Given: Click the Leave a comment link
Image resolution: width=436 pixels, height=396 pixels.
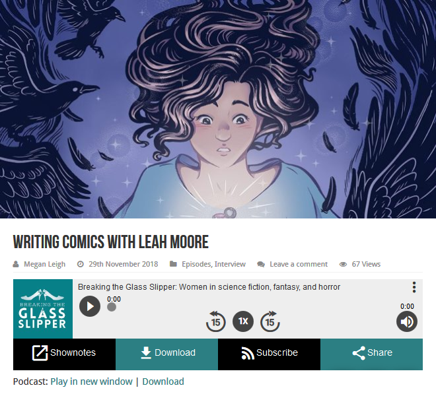Looking at the screenshot, I should (x=299, y=264).
